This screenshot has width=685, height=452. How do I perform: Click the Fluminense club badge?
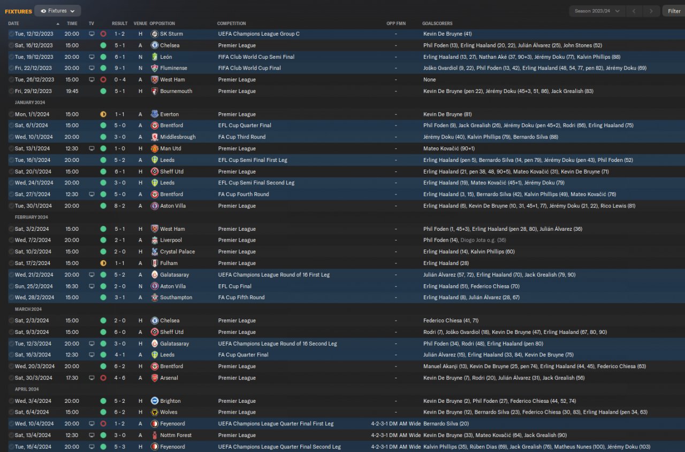(155, 68)
